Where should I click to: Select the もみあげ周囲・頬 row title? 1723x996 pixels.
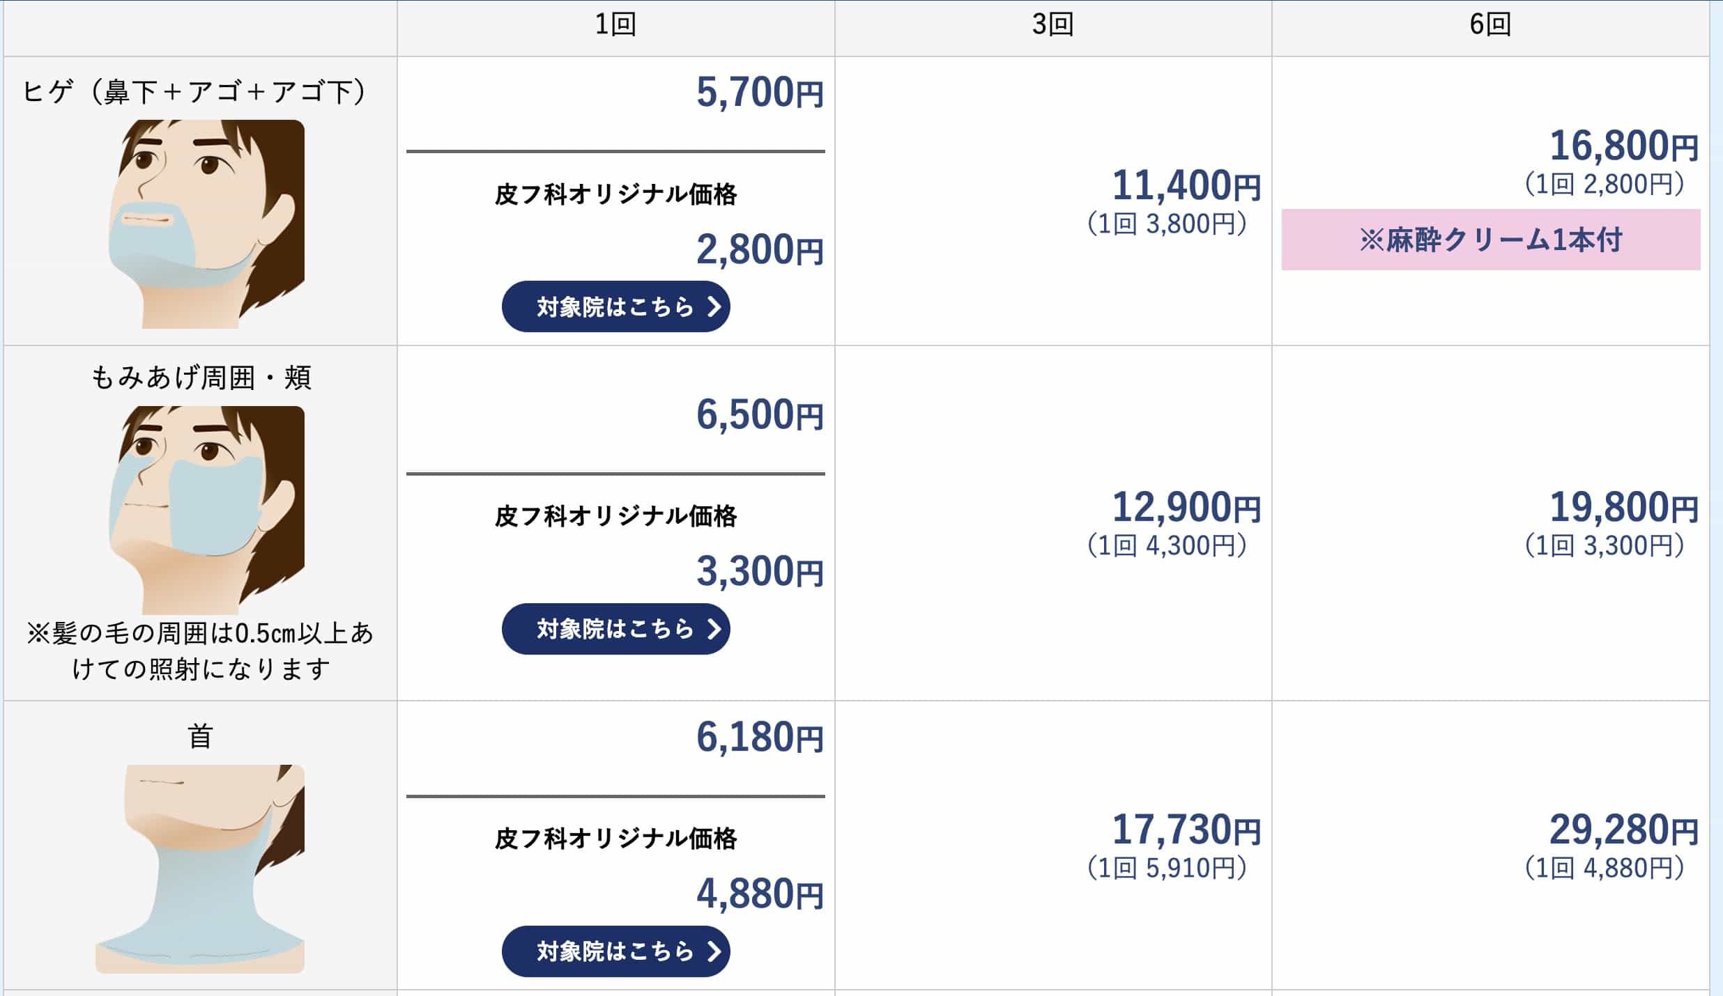[201, 378]
